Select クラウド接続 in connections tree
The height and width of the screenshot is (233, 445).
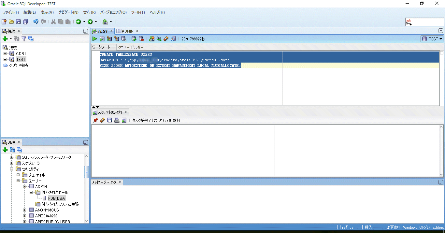point(18,65)
